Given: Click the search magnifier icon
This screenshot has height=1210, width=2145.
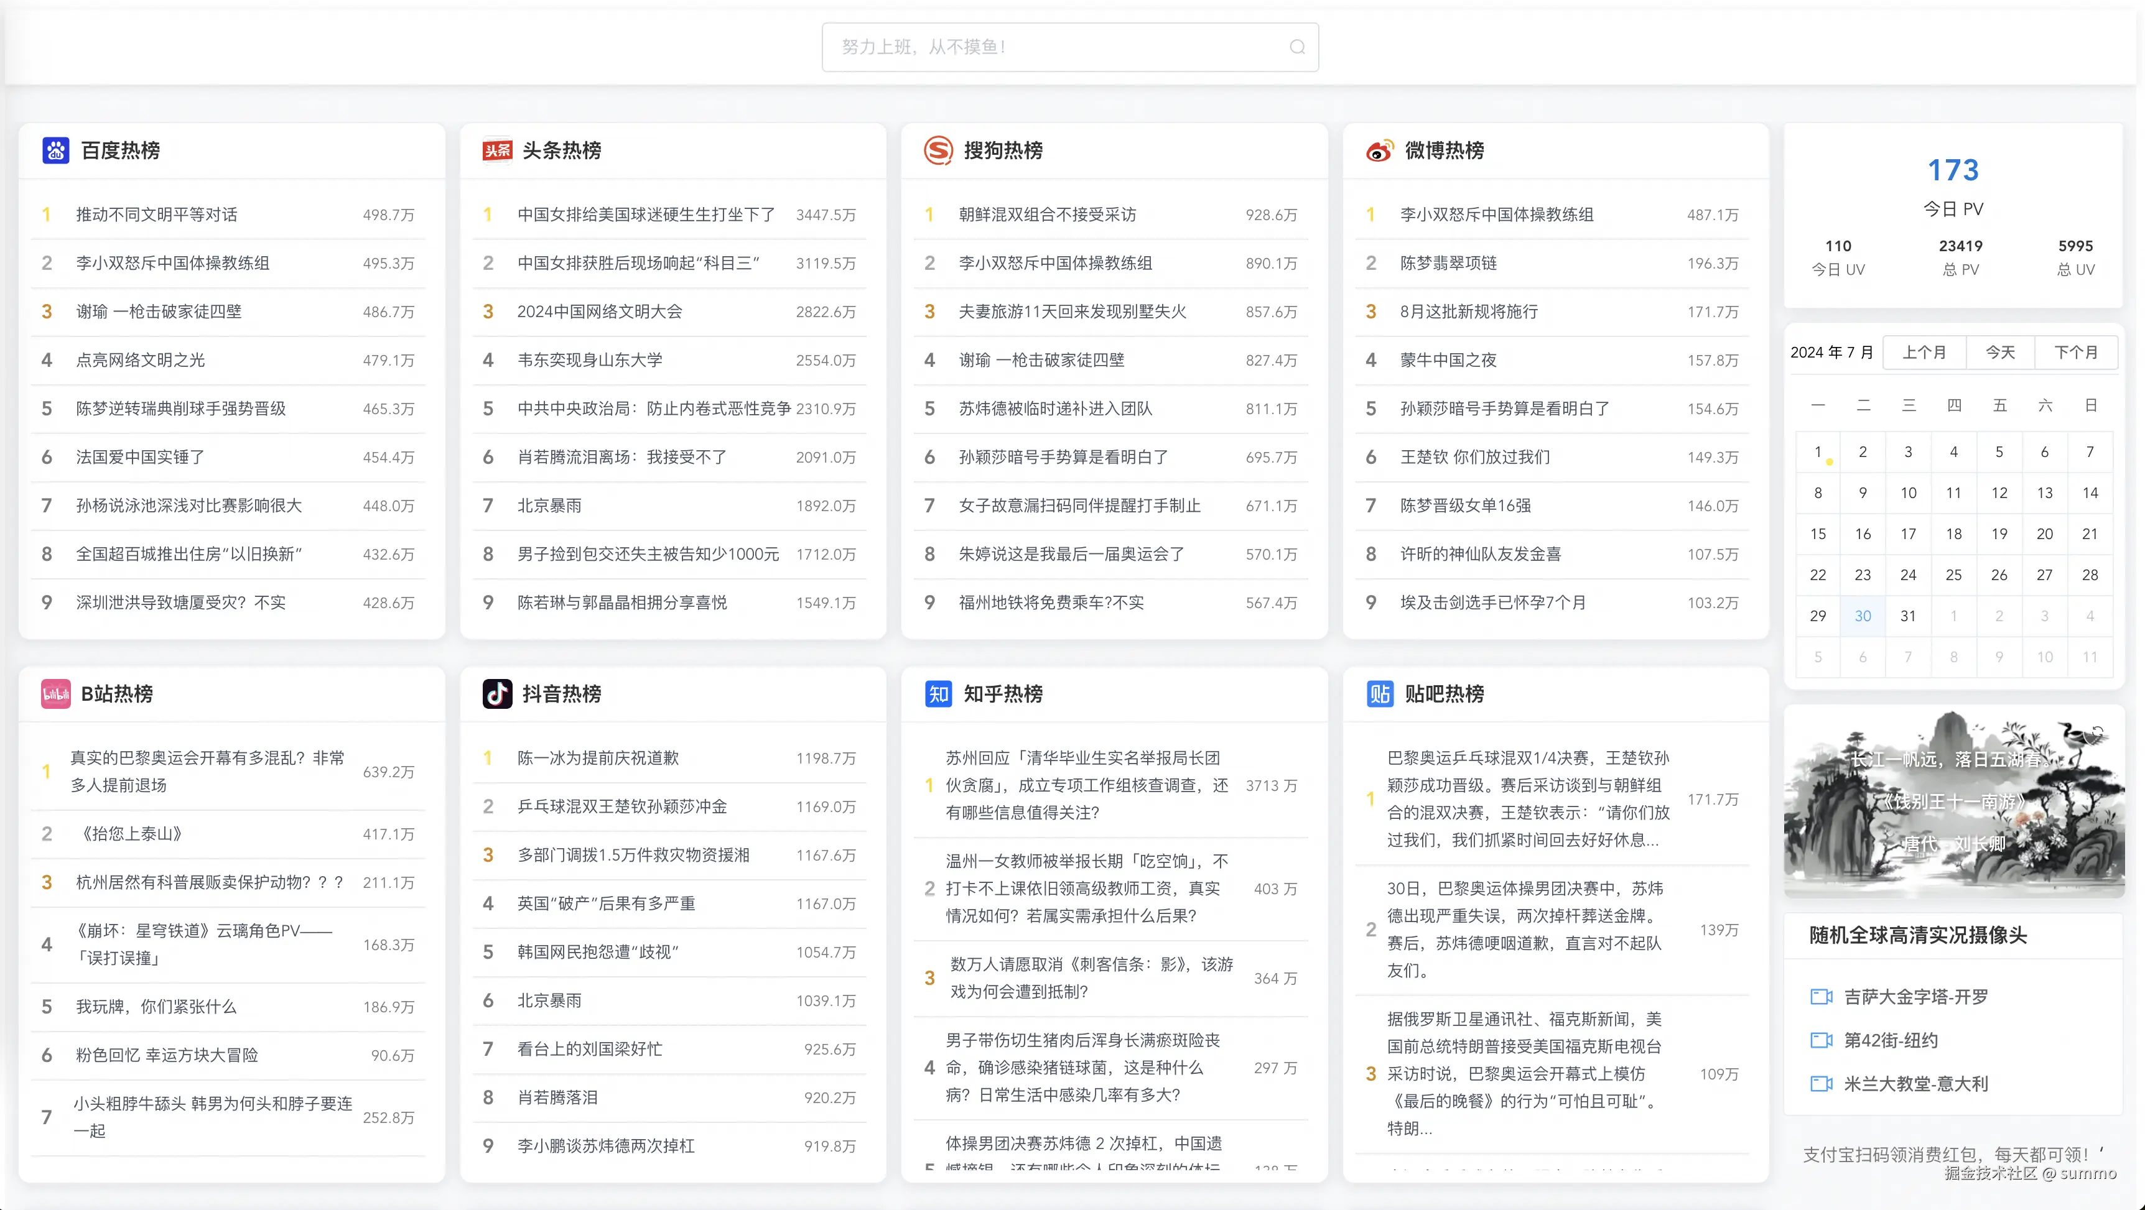Looking at the screenshot, I should coord(1296,47).
